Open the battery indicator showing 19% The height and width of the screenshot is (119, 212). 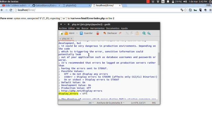(177, 2)
